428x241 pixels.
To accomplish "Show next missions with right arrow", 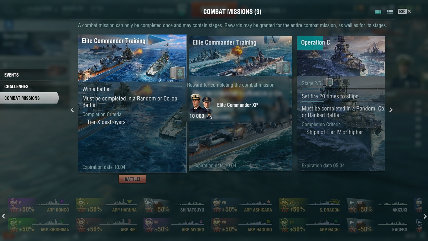I will [391, 110].
